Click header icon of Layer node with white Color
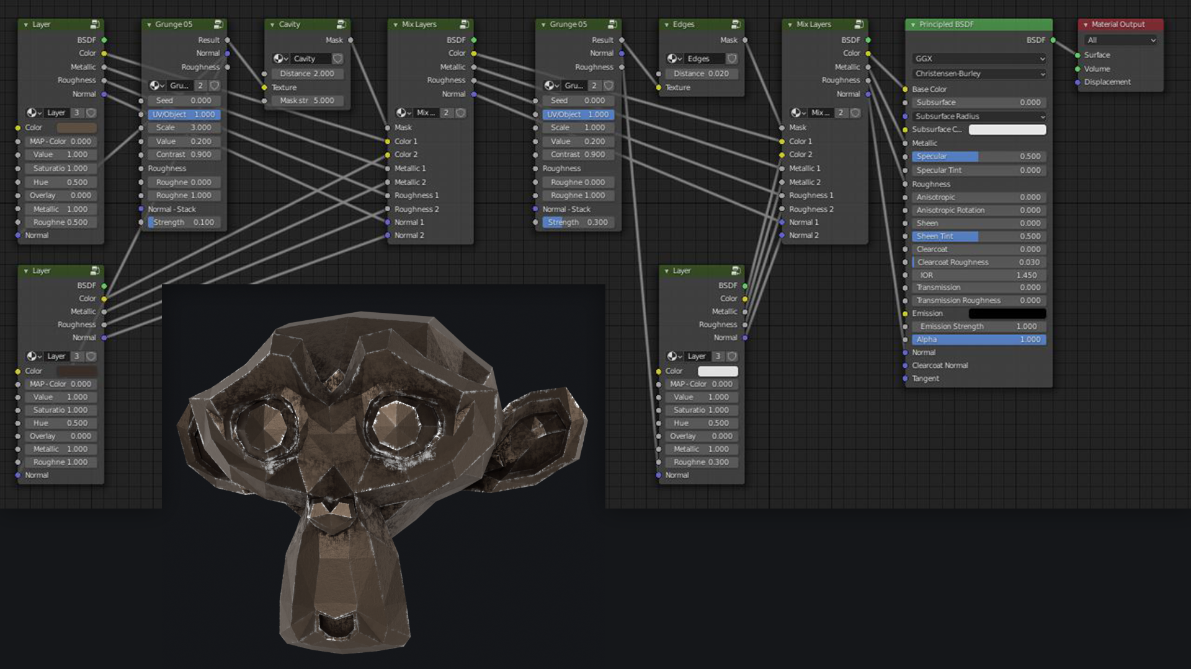 tap(736, 271)
